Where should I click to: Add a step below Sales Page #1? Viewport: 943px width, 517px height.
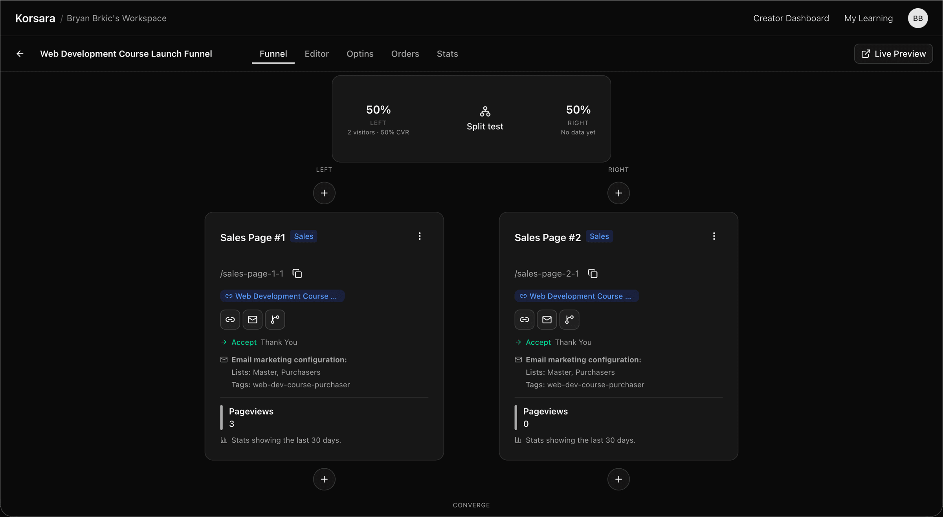click(x=324, y=479)
